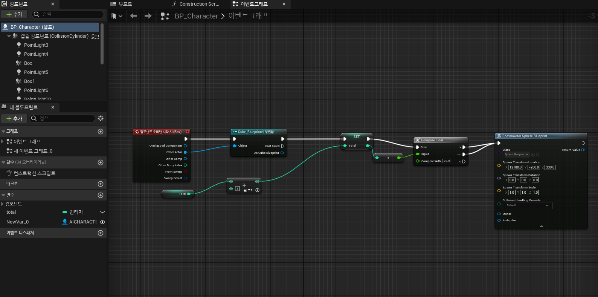Toggle visibility eye for NewVar_0
This screenshot has height=297, width=598.
click(x=102, y=222)
